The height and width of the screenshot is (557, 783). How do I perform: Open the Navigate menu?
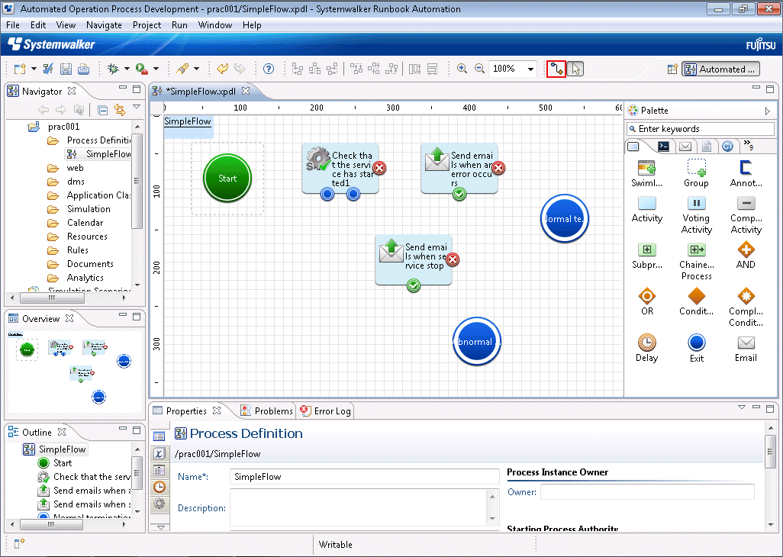[x=104, y=25]
